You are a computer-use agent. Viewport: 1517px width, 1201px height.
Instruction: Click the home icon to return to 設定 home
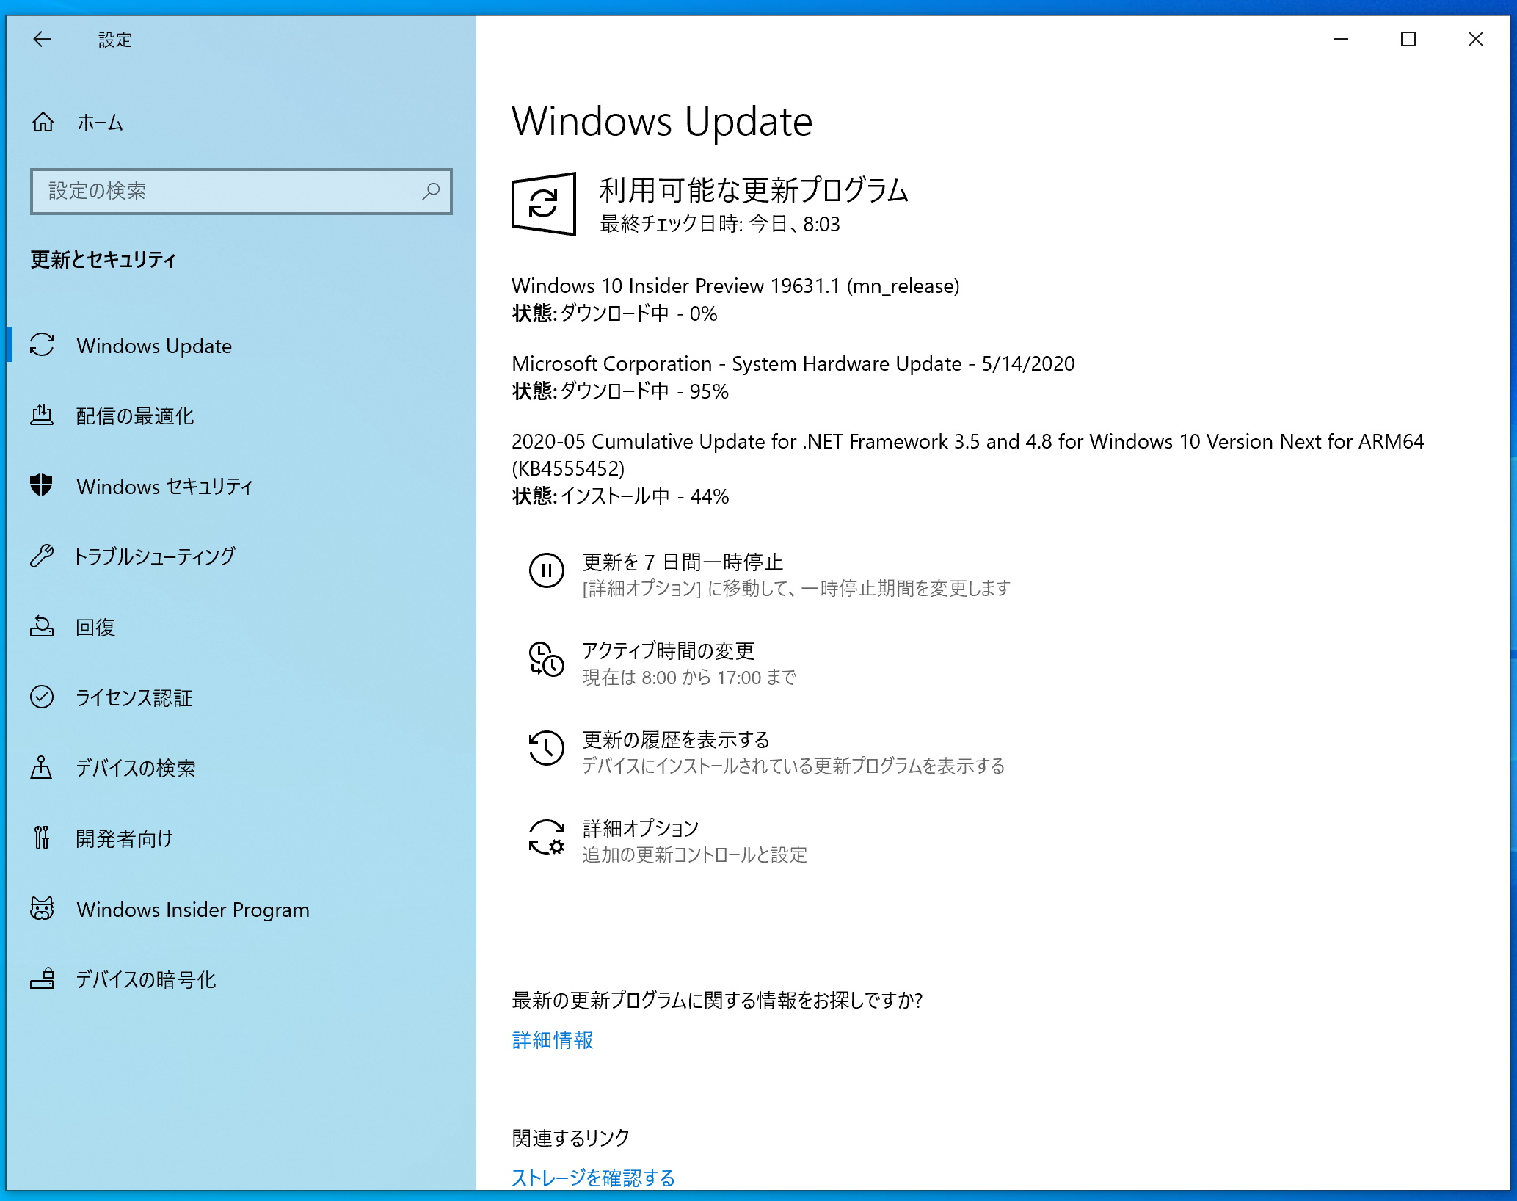pos(43,123)
